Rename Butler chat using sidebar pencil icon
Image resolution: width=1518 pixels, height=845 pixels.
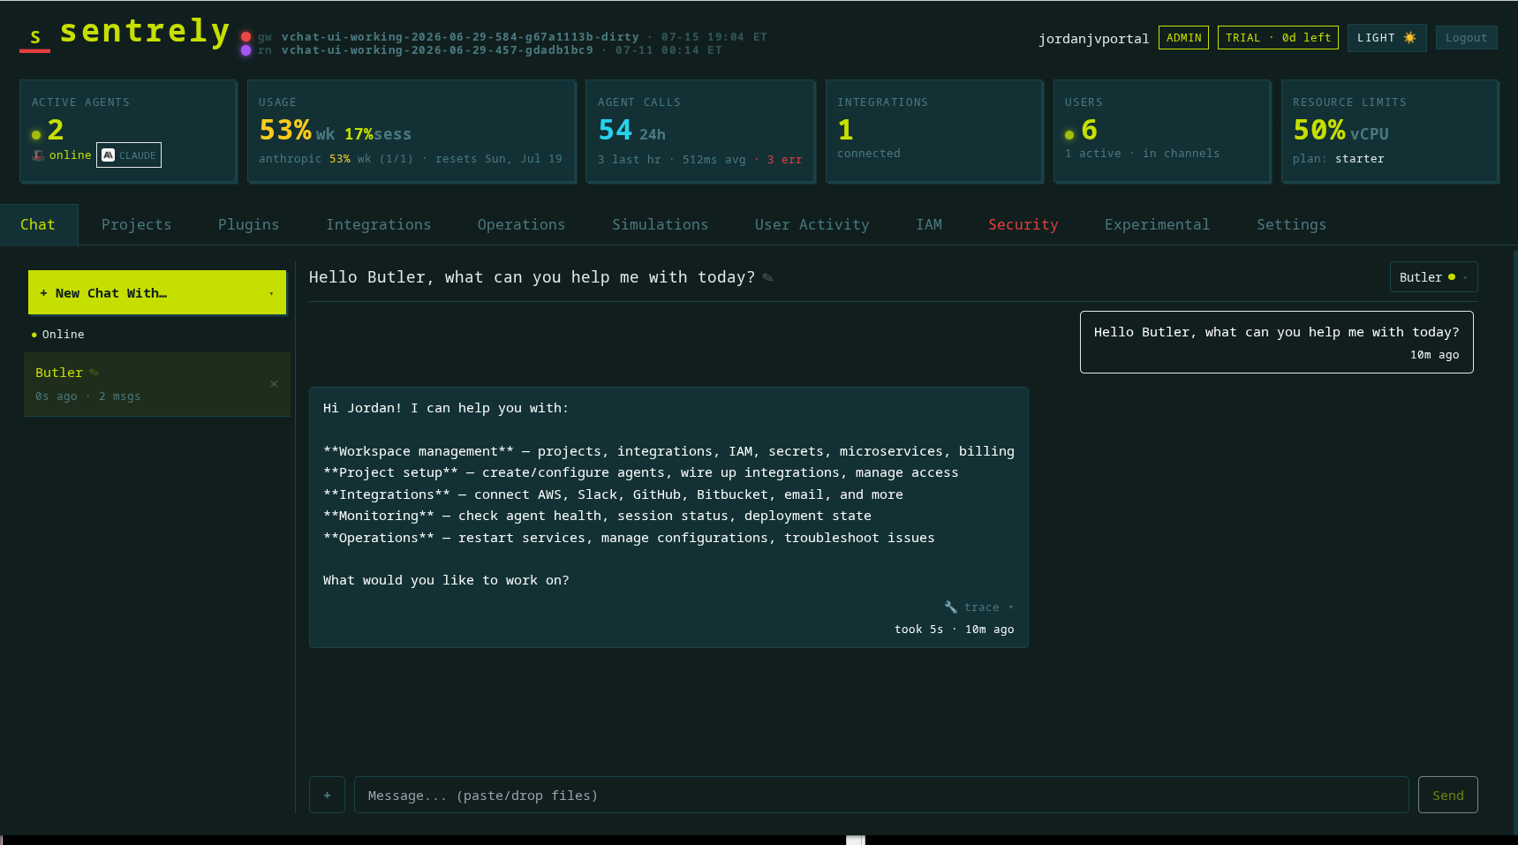tap(94, 373)
